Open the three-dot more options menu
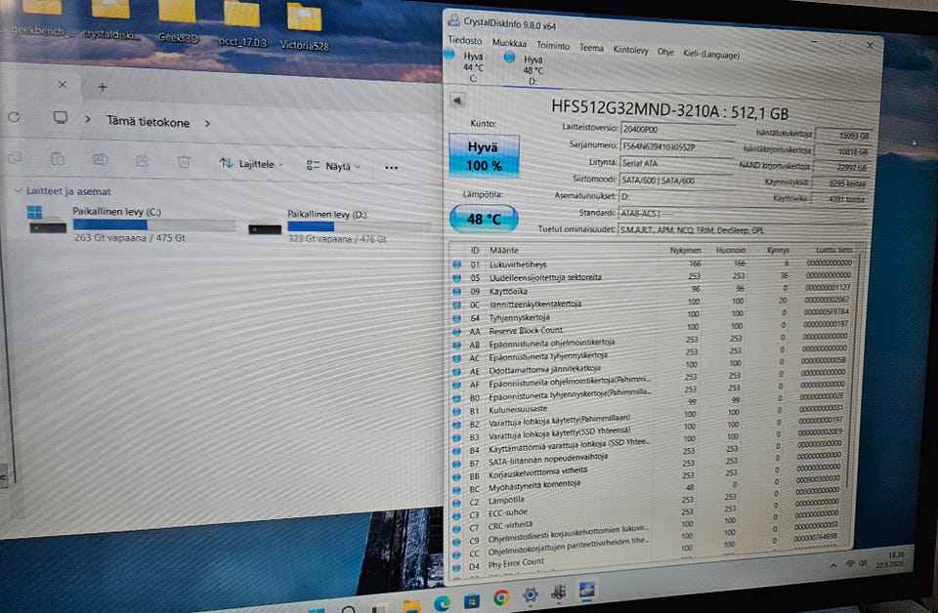 coord(391,168)
